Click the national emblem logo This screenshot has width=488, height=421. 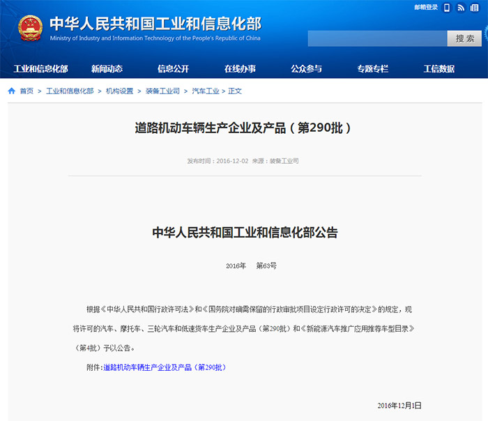tap(30, 29)
